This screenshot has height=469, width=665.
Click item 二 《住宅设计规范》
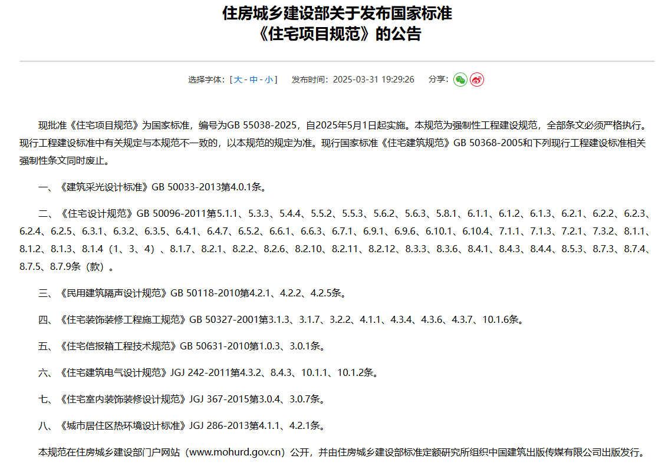(97, 214)
